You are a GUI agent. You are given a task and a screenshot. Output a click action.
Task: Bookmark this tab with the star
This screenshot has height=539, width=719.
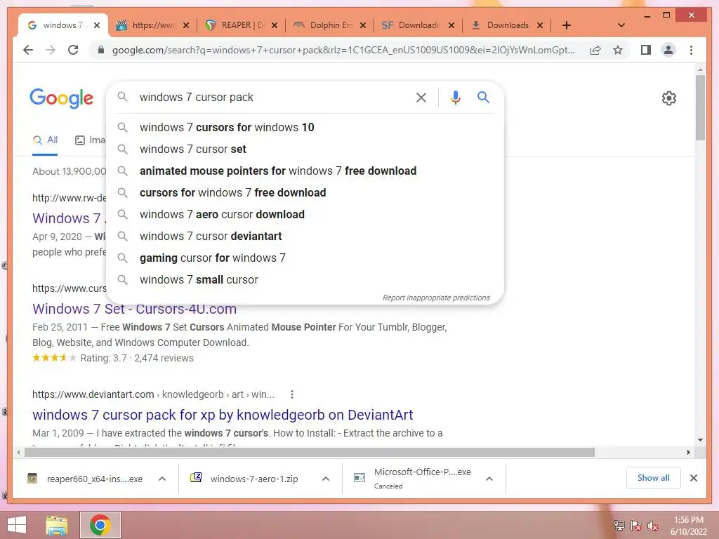pyautogui.click(x=618, y=50)
